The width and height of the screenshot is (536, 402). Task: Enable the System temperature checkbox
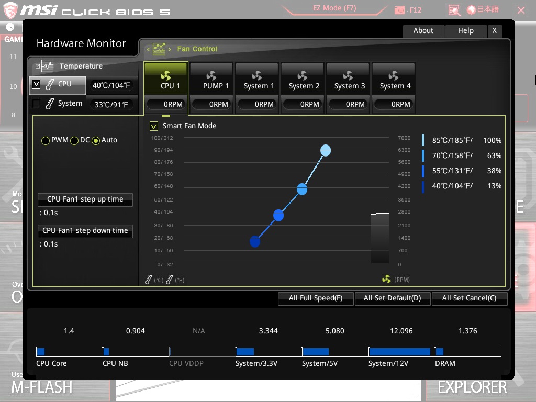36,104
